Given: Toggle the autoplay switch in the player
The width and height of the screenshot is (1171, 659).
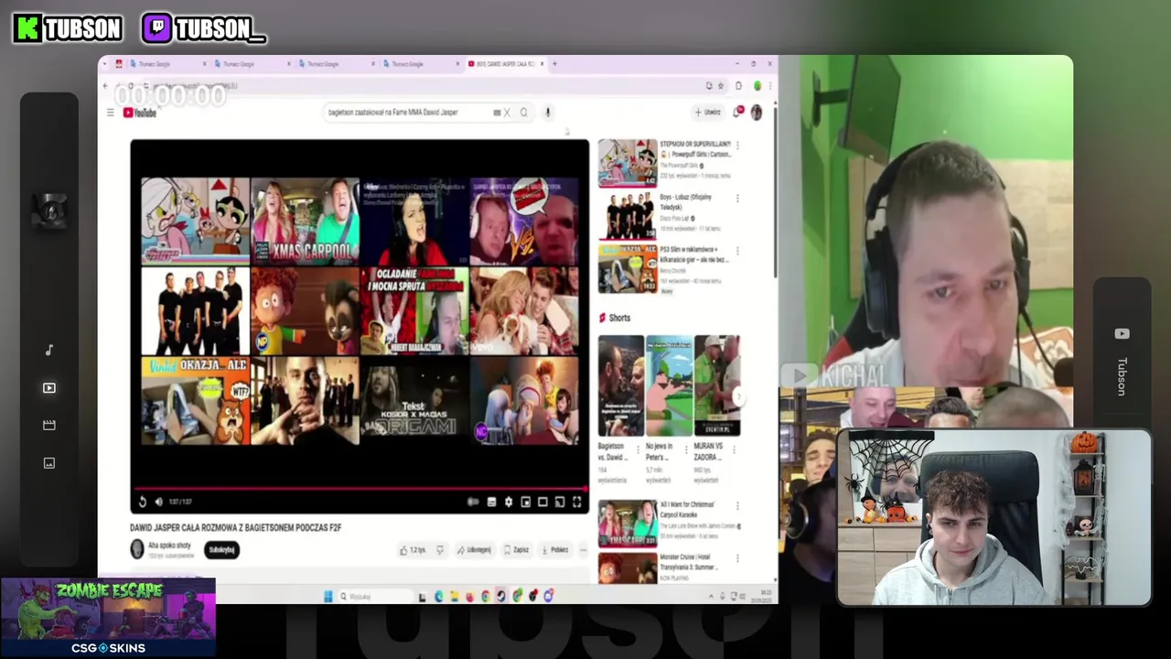Looking at the screenshot, I should pos(473,502).
